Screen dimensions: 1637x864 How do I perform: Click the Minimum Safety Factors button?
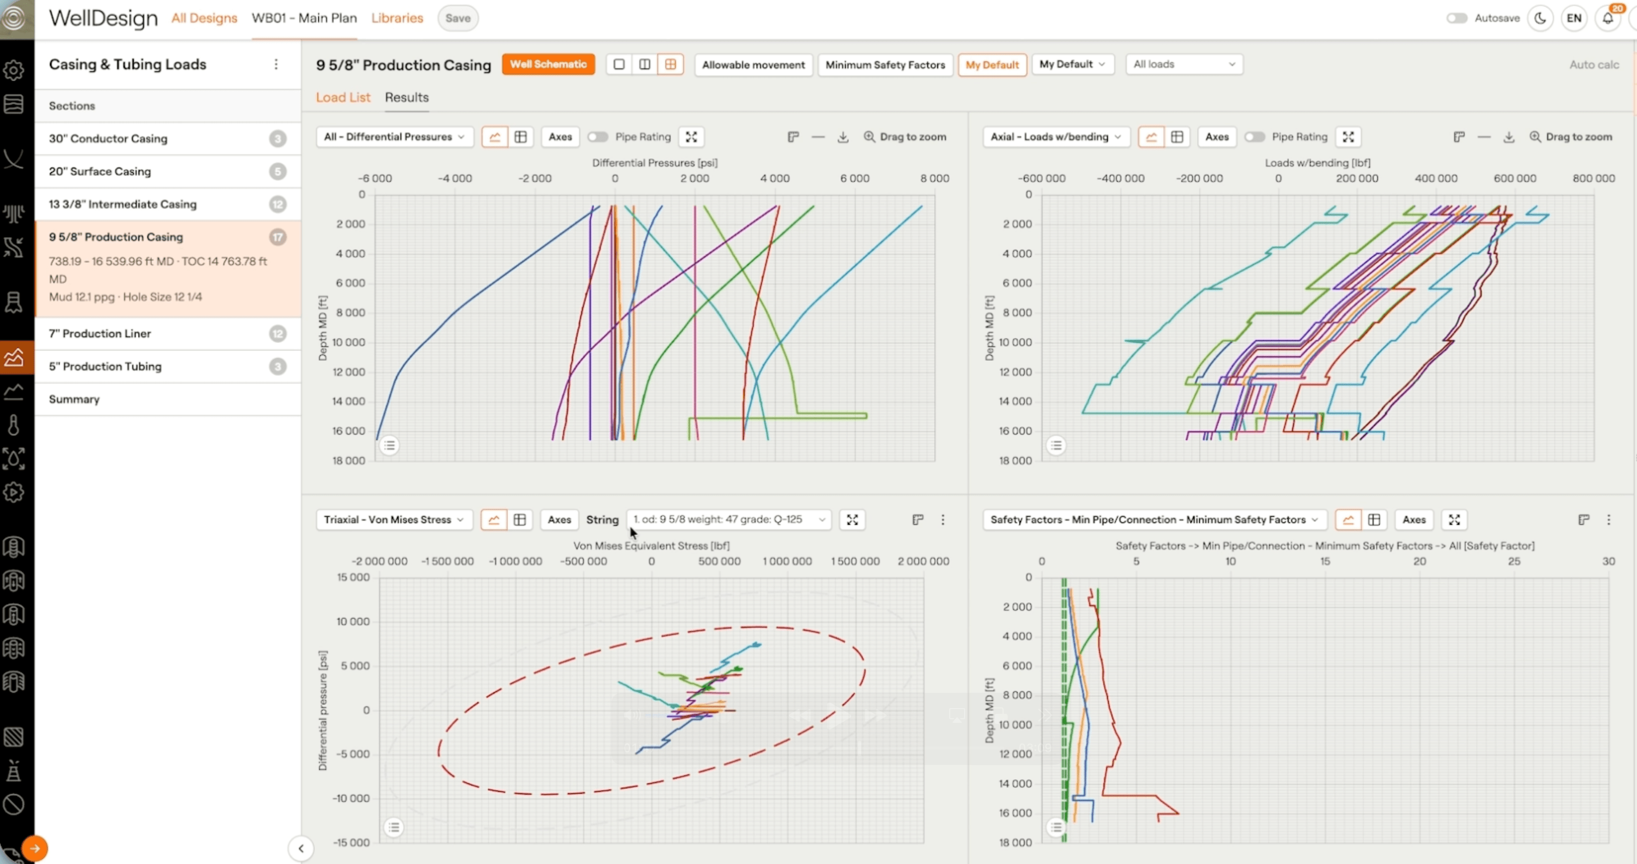point(884,64)
